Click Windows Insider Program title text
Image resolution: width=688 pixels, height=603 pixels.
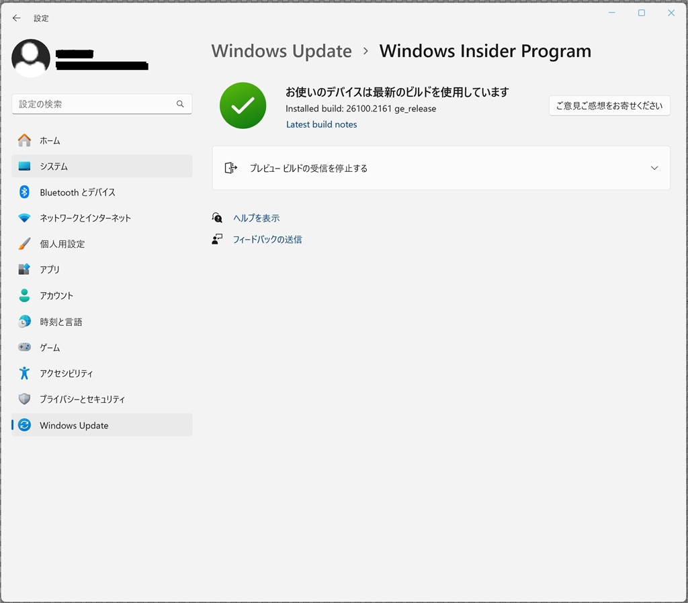485,51
